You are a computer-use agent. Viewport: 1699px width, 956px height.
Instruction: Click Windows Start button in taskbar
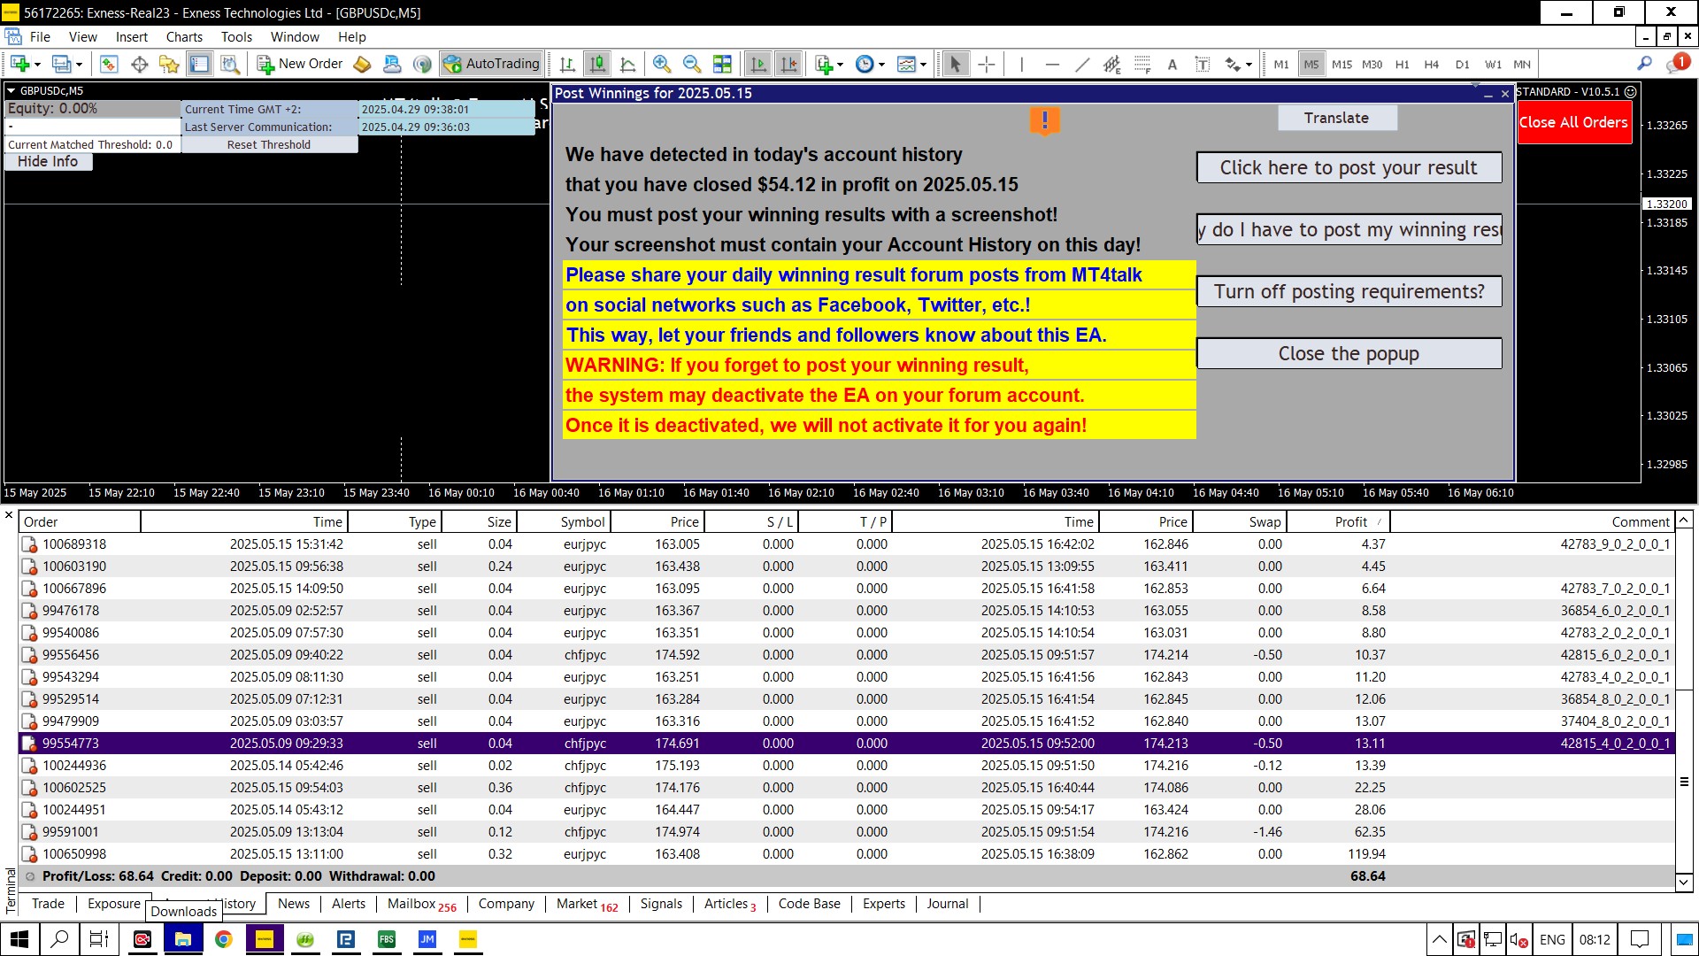point(19,939)
